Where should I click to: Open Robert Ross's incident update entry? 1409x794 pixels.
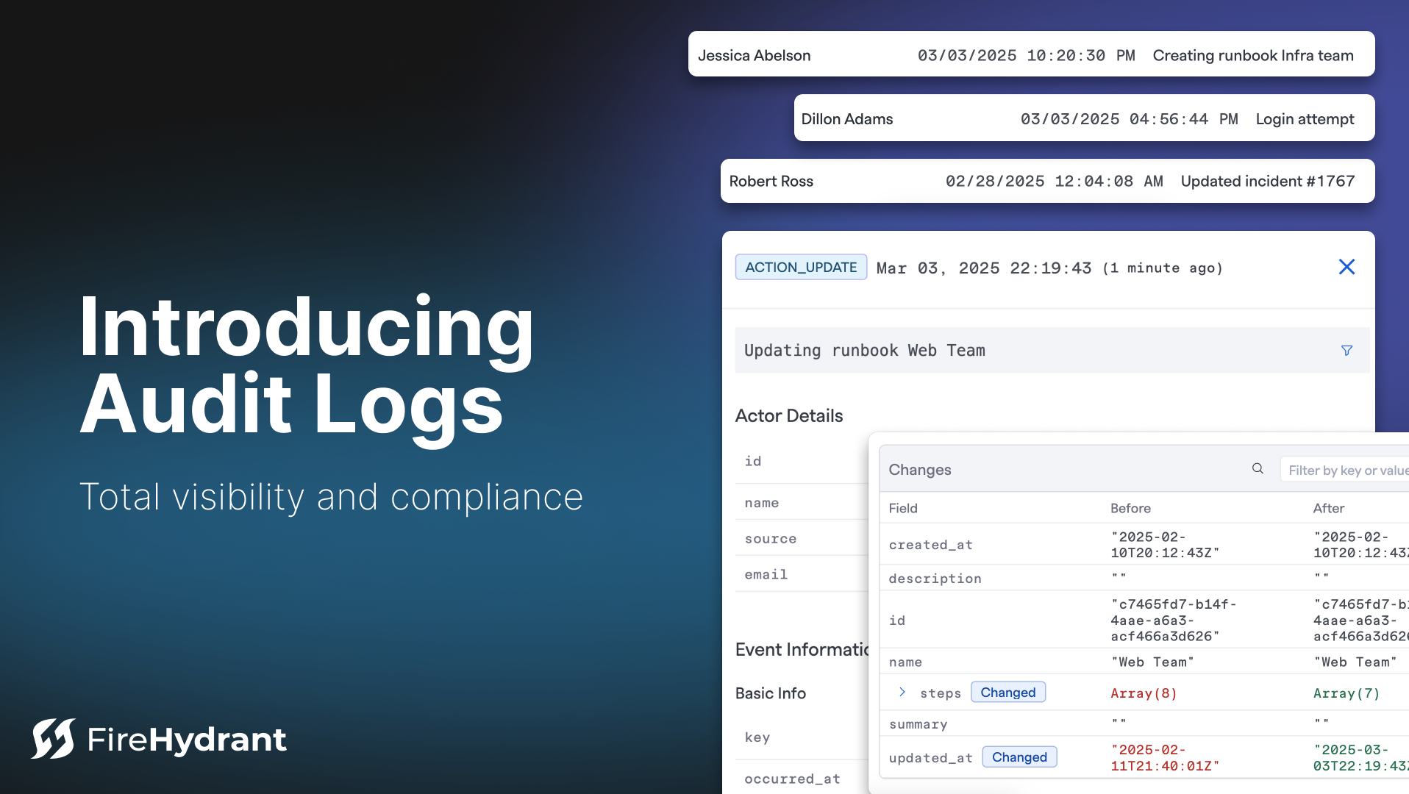pos(1047,181)
